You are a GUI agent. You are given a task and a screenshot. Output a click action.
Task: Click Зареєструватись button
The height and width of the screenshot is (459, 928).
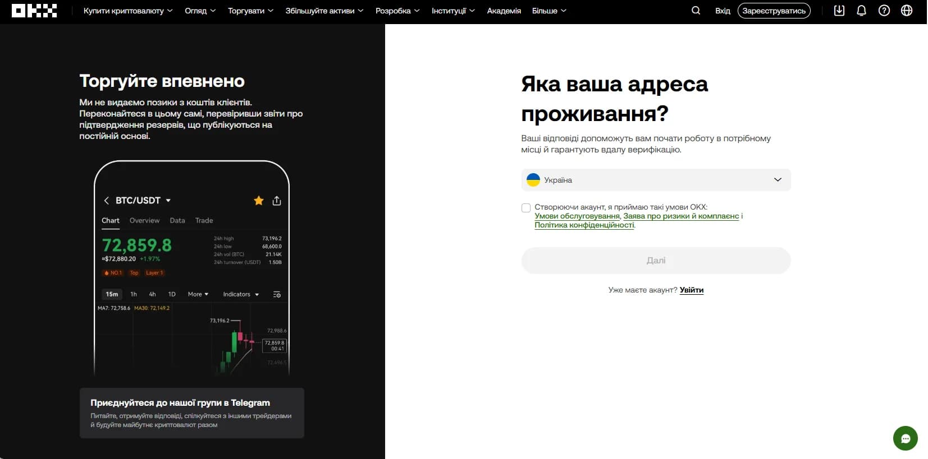[774, 11]
